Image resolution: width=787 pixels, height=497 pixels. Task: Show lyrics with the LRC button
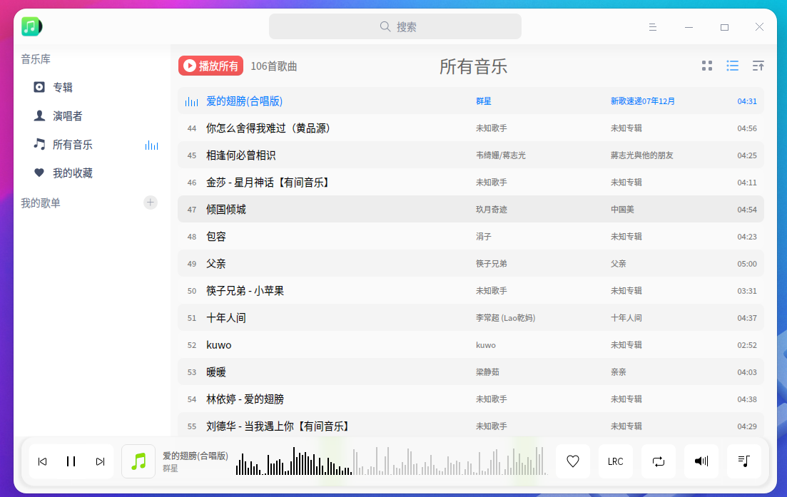[615, 461]
